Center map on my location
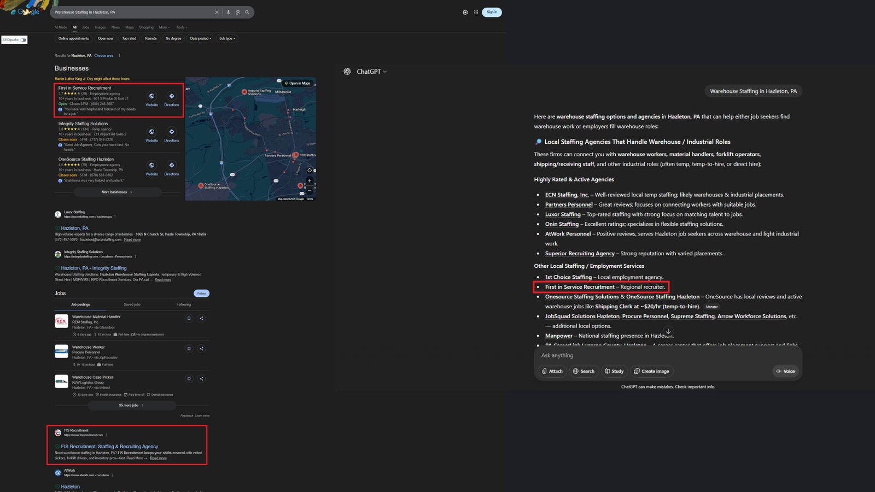 (310, 170)
